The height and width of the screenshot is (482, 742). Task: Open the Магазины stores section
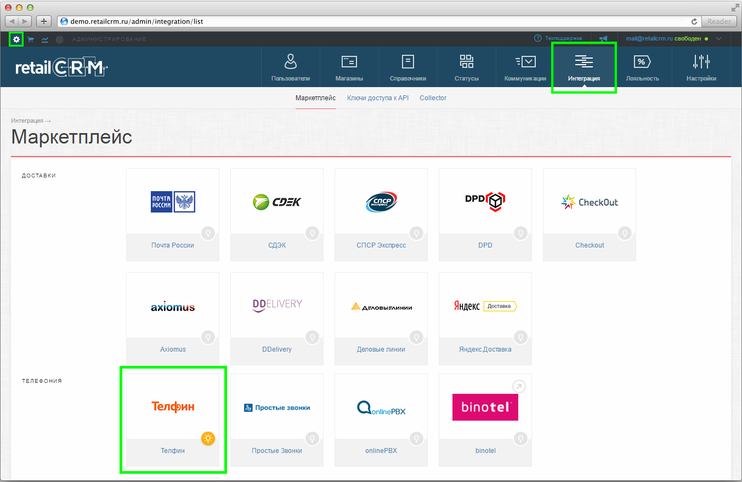pyautogui.click(x=349, y=67)
